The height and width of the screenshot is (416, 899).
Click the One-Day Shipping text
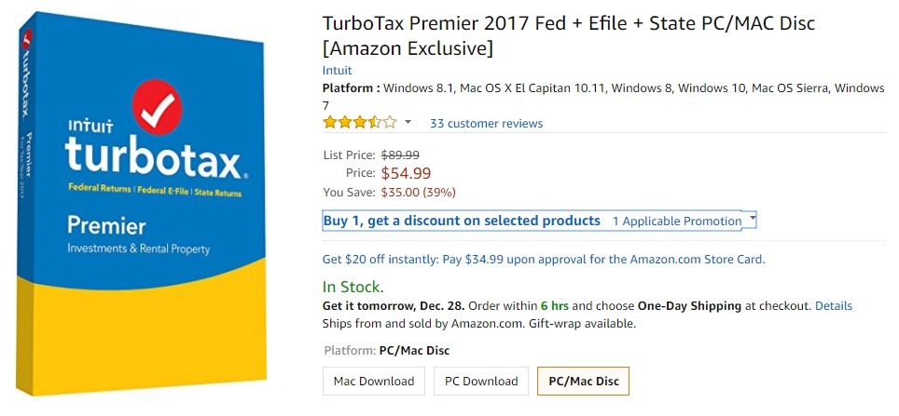tap(689, 306)
